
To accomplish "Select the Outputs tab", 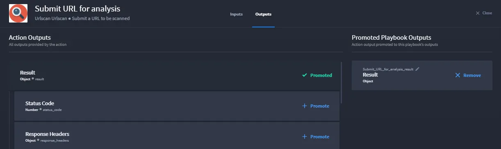I will point(263,14).
